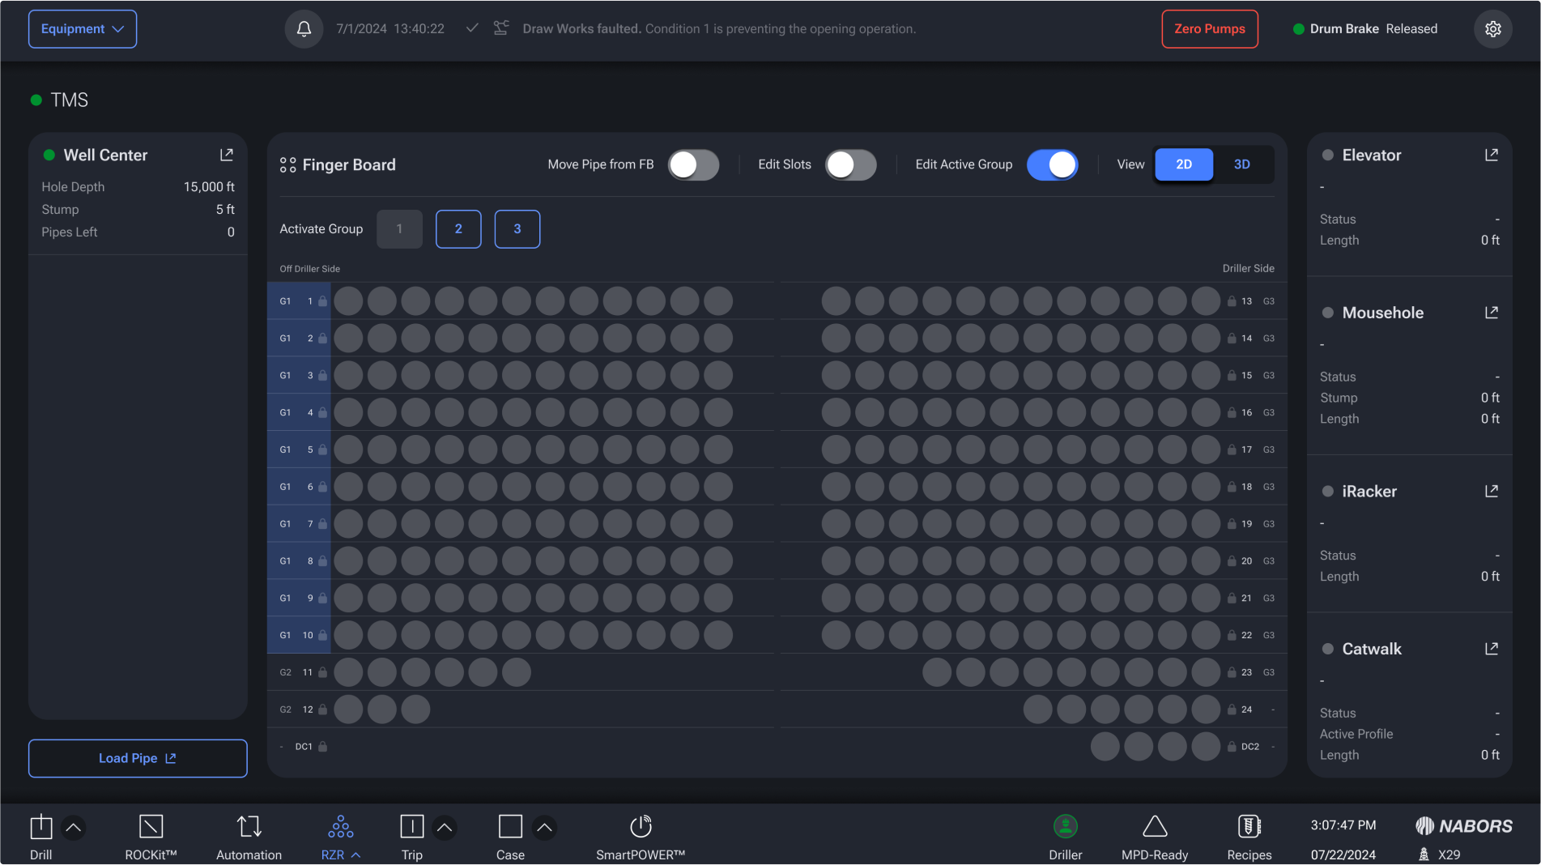Select the G1 row 5 slot
This screenshot has height=865, width=1541.
521,450
